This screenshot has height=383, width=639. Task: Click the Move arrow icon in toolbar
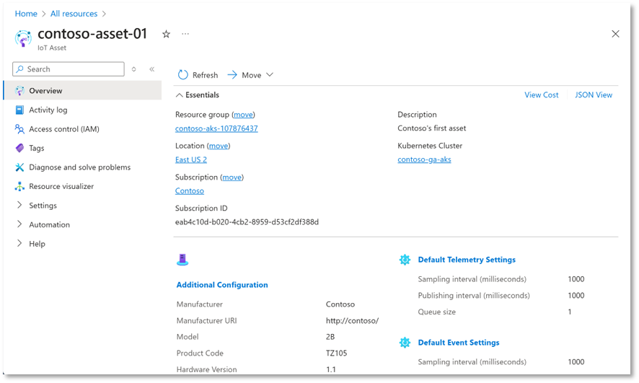232,75
